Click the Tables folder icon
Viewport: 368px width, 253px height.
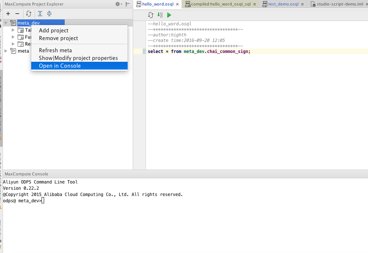pyautogui.click(x=21, y=30)
